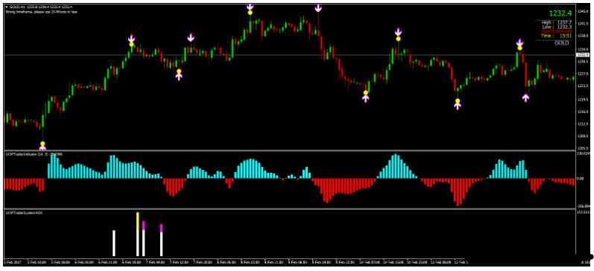Select the sell arrow above 9 Feb 14:00
The height and width of the screenshot is (271, 594).
pyautogui.click(x=318, y=7)
